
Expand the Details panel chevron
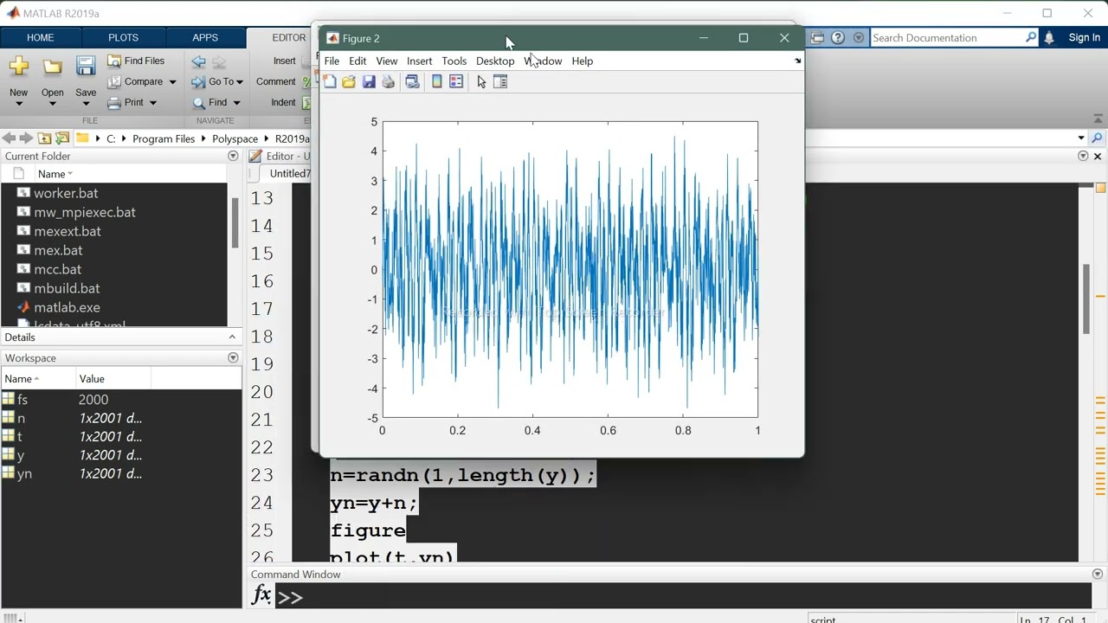pyautogui.click(x=232, y=337)
